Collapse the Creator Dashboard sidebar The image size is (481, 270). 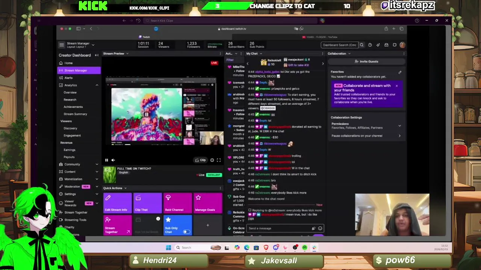[97, 55]
